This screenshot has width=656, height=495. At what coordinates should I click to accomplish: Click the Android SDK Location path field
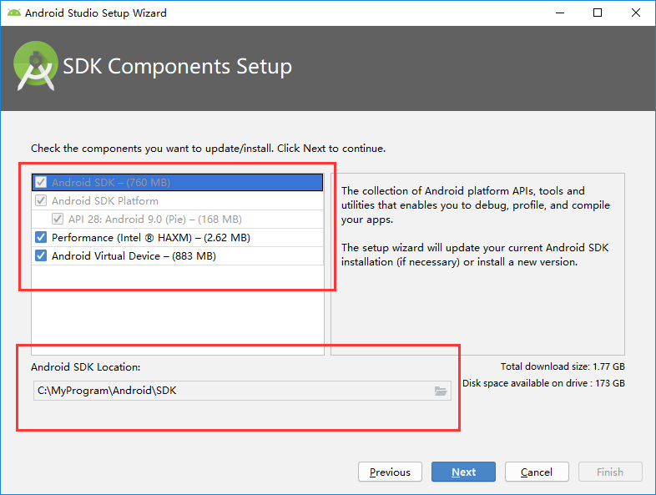242,391
